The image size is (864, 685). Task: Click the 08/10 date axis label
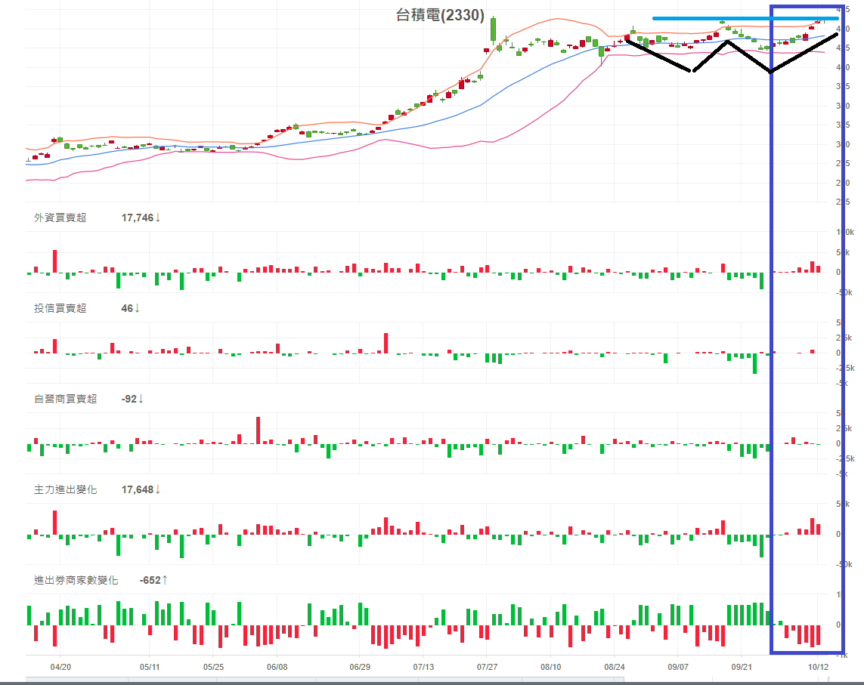[x=550, y=667]
